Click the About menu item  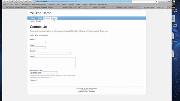pyautogui.click(x=40, y=18)
